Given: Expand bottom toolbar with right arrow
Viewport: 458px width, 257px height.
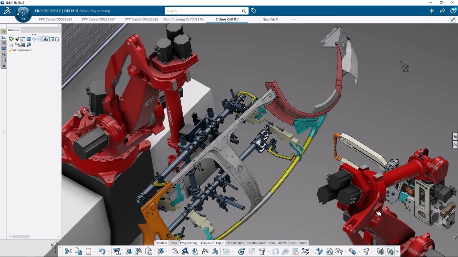Looking at the screenshot, I should coord(397,251).
